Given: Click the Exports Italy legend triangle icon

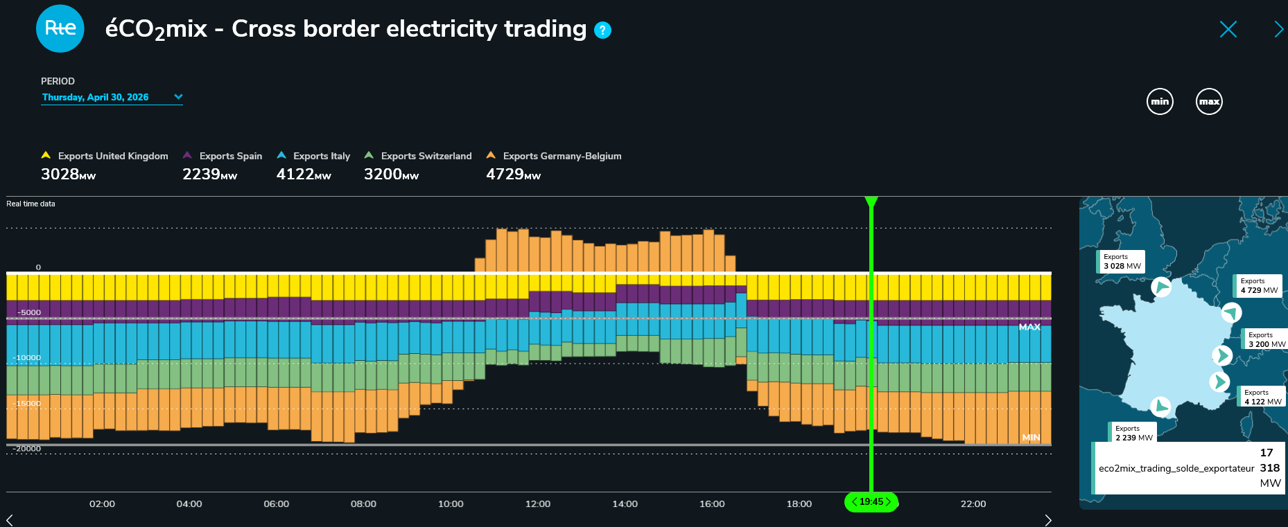Looking at the screenshot, I should click(x=281, y=155).
